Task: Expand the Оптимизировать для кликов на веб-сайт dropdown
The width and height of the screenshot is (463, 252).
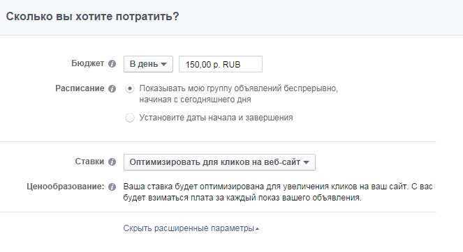Action: coord(219,162)
